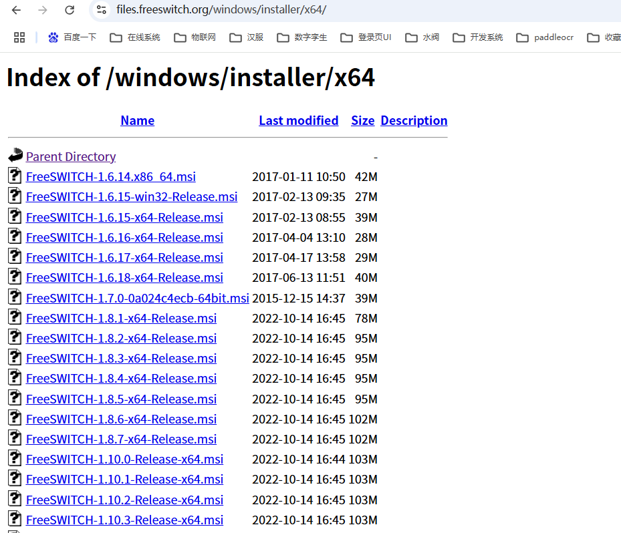Download FreeSWITCH-1.8.4-x64-Release.msi

tap(121, 379)
